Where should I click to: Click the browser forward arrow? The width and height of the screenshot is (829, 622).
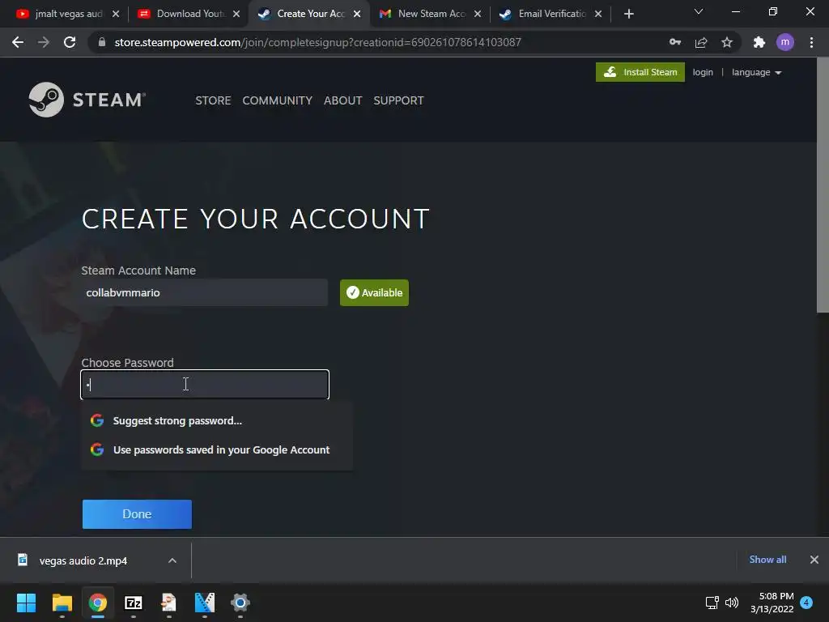[44, 42]
